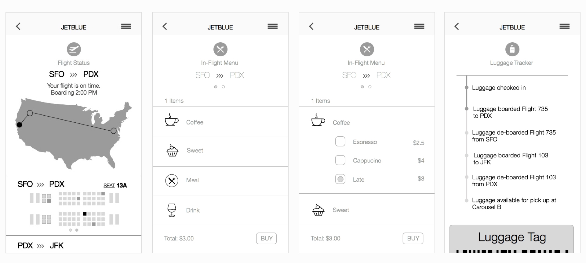586x263 pixels.
Task: Tap 'Luggage checked in' timeline entry
Action: tap(499, 88)
